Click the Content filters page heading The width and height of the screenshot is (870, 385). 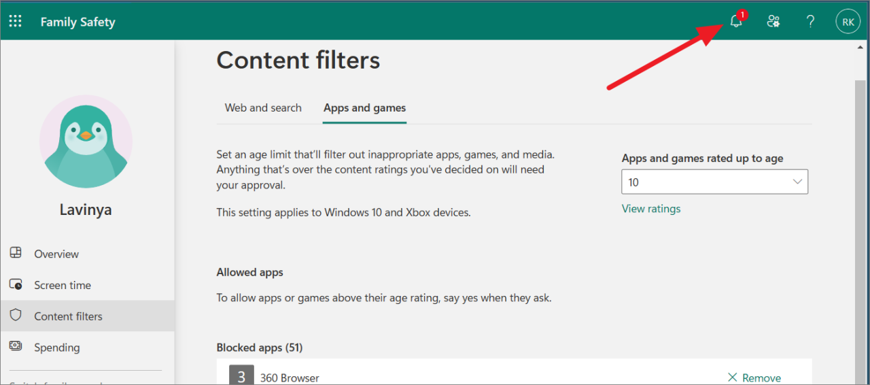tap(298, 60)
